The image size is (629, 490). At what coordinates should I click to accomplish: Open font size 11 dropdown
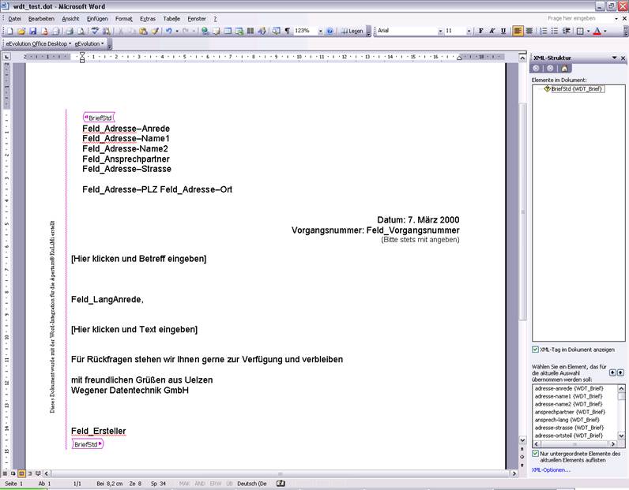(x=469, y=31)
